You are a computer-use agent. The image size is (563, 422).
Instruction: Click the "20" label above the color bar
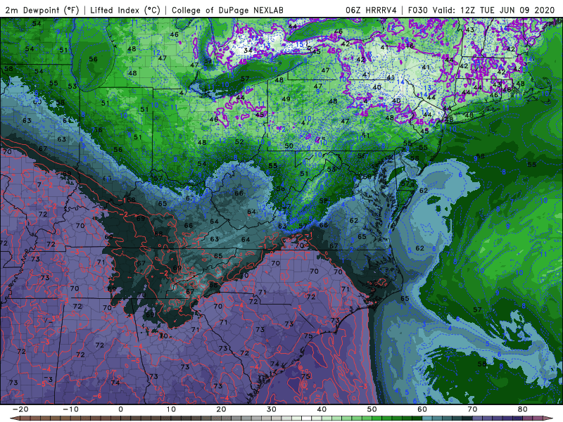coord(221,409)
